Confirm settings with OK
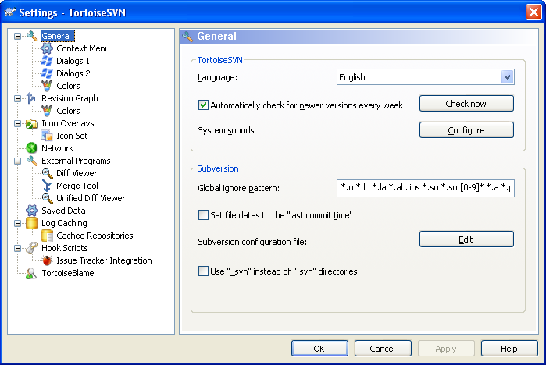This screenshot has height=365, width=546. click(319, 349)
